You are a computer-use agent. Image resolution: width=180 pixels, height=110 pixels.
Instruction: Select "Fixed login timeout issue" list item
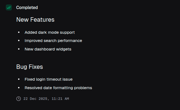pyautogui.click(x=48, y=79)
